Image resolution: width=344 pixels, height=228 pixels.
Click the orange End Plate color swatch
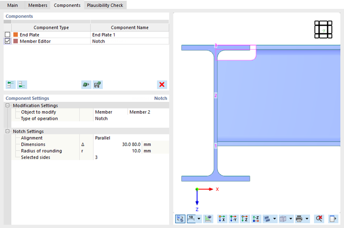[x=15, y=35]
